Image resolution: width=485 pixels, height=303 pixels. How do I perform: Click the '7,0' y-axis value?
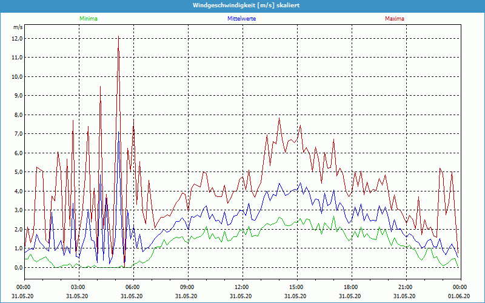coord(18,134)
